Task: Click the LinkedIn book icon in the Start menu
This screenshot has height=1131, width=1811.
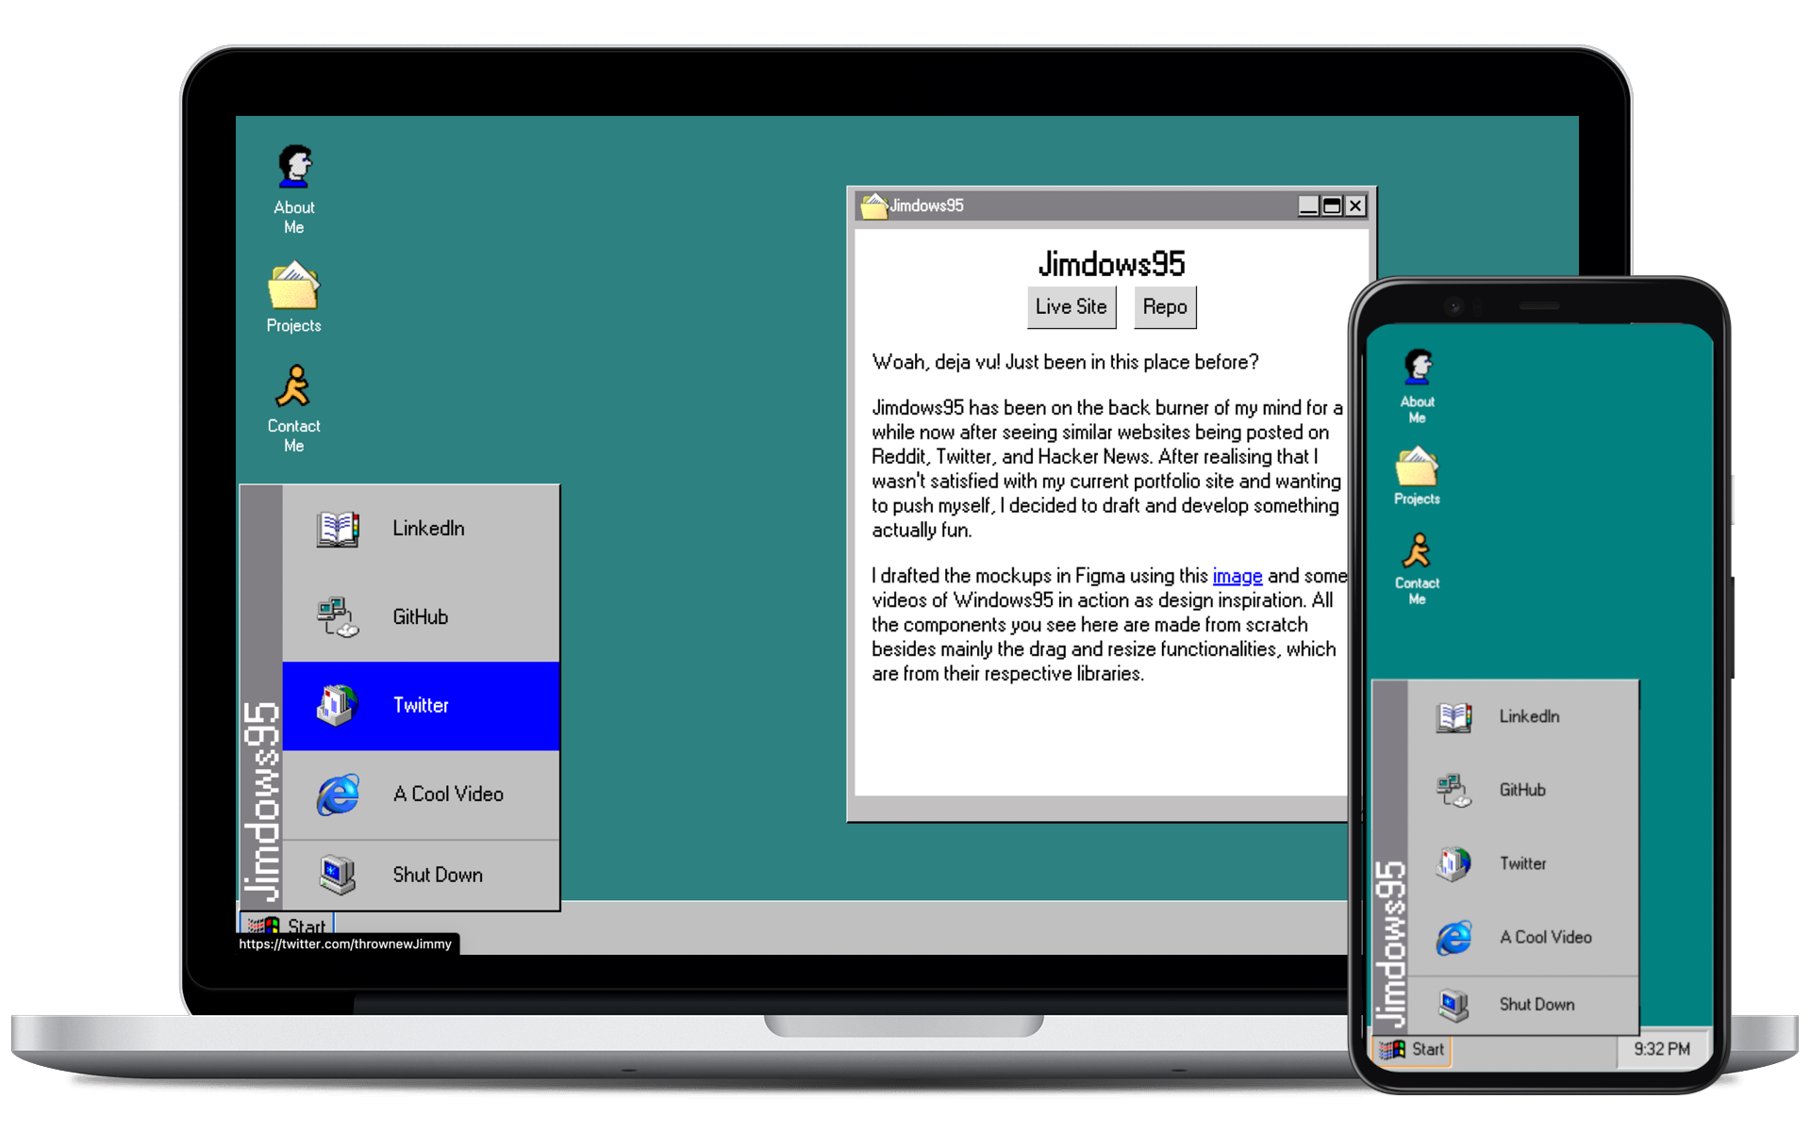Action: click(x=337, y=528)
